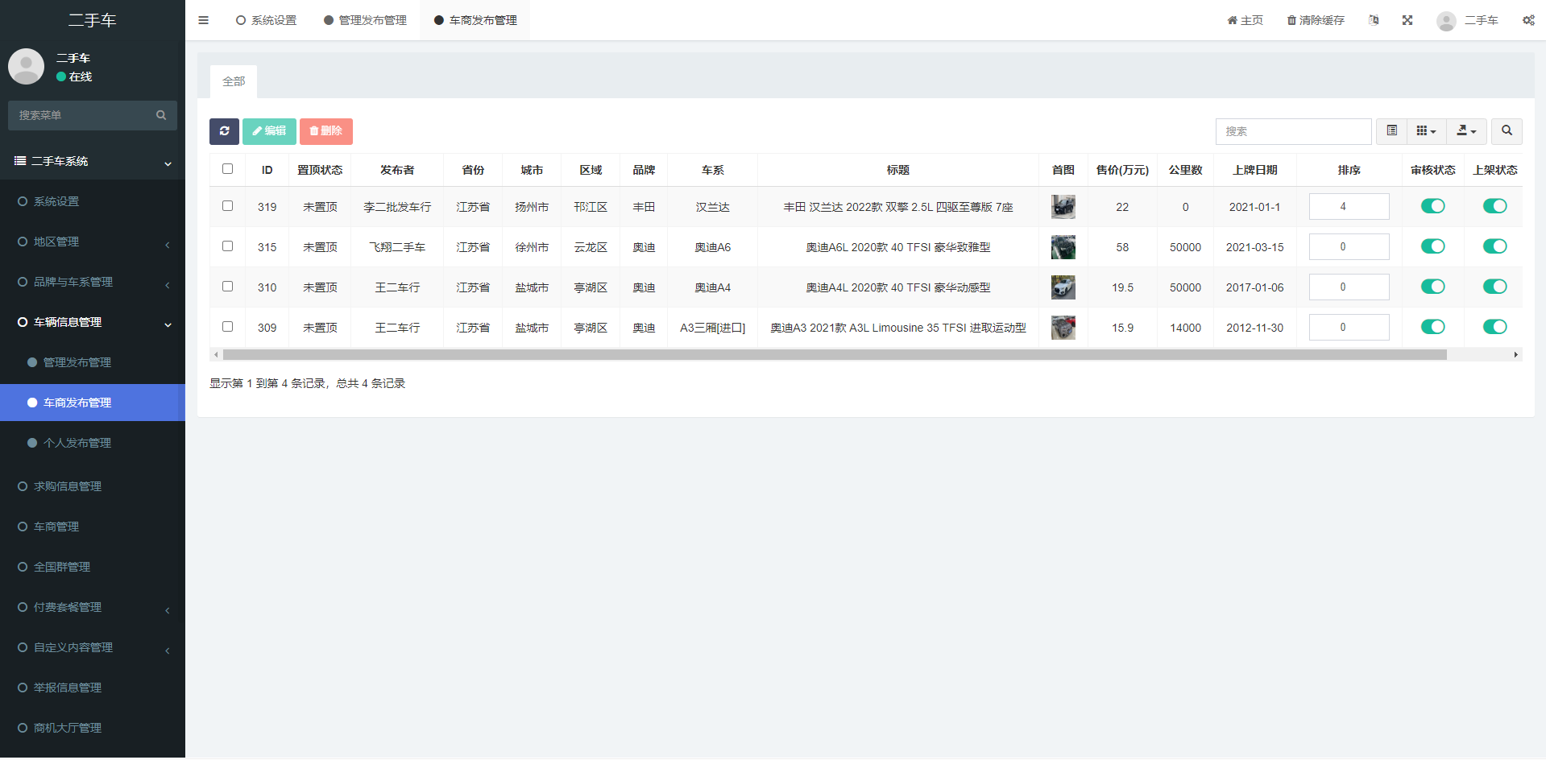Collapse the 车辆信息管理 submenu
This screenshot has width=1546, height=760.
[x=93, y=322]
